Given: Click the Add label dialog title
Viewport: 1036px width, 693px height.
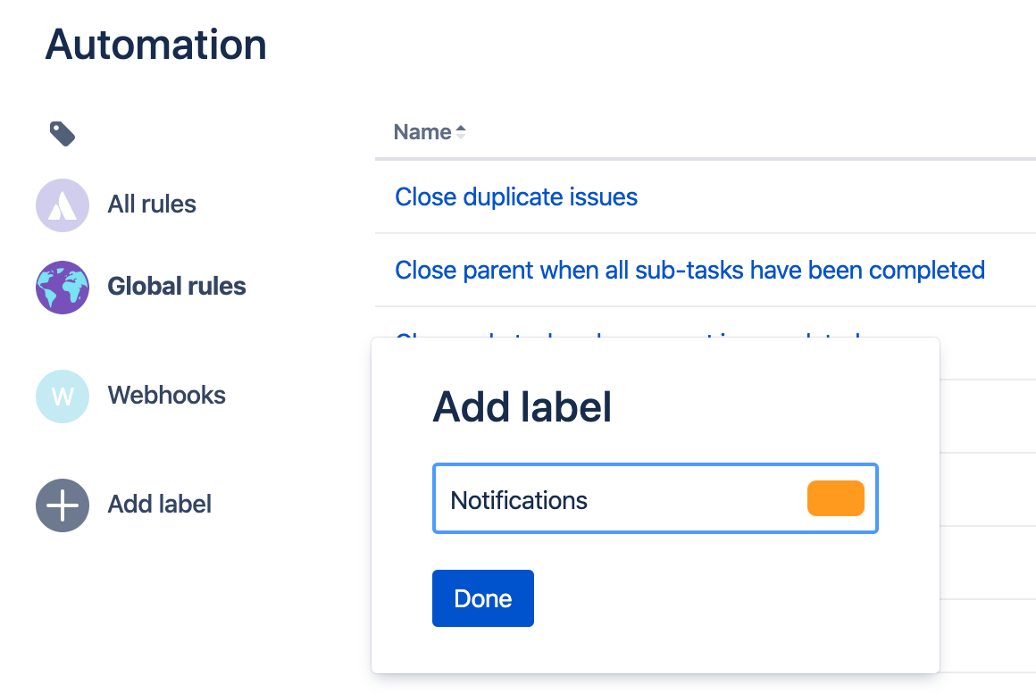Looking at the screenshot, I should click(x=522, y=406).
